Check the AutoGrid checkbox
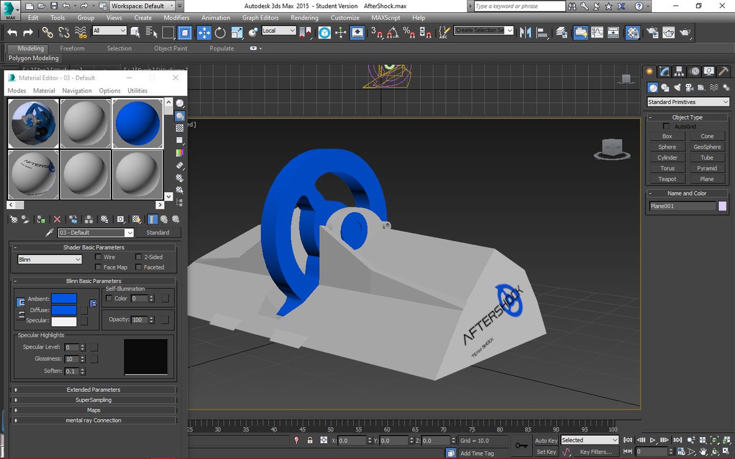Image resolution: width=735 pixels, height=459 pixels. [x=666, y=126]
